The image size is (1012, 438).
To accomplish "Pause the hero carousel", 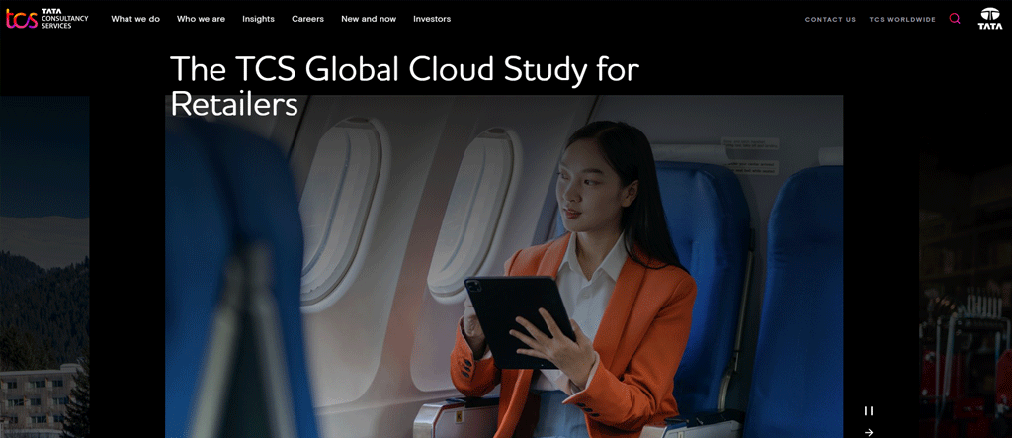I will [869, 411].
